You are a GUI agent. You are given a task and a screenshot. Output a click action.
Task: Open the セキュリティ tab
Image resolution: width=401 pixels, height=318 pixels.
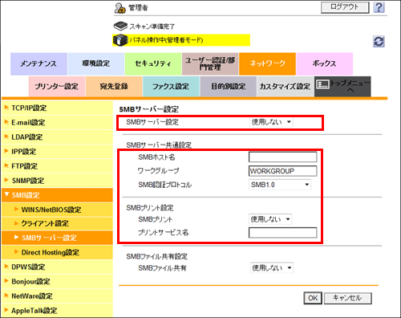coord(153,63)
